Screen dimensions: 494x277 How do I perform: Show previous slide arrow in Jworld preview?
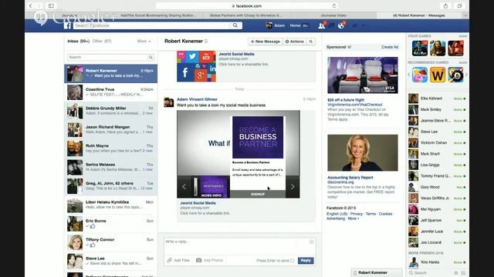coord(184,187)
